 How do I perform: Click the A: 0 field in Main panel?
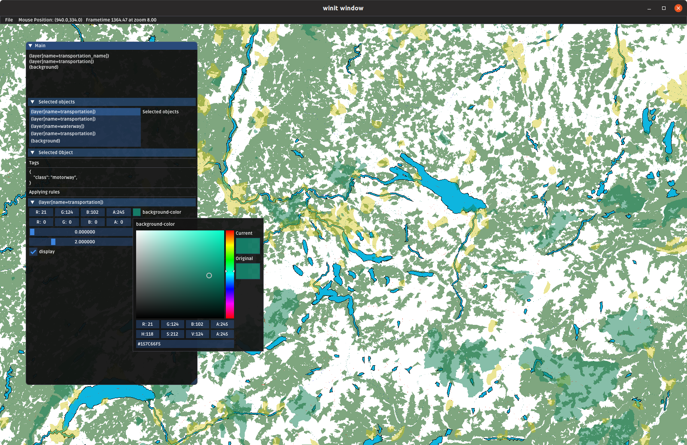(x=119, y=222)
